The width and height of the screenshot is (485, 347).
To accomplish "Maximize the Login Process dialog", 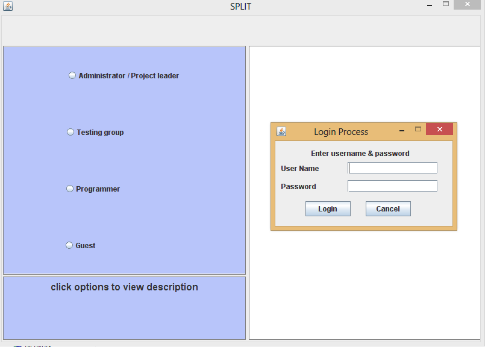I will pos(418,129).
